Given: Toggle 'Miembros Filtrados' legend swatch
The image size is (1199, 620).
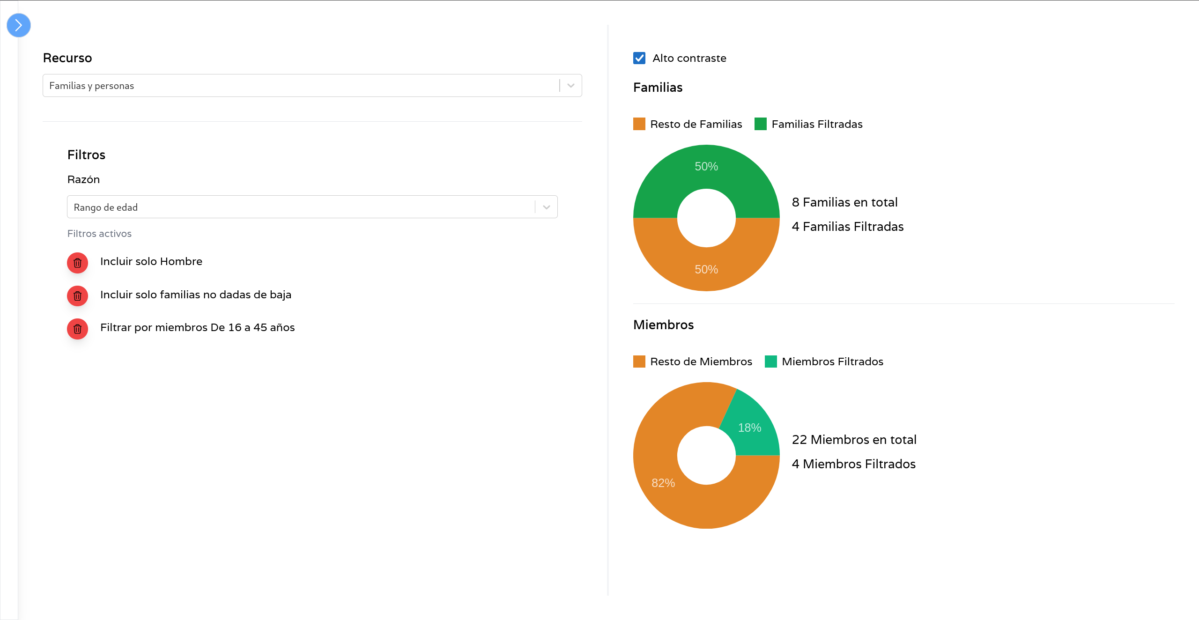Looking at the screenshot, I should pyautogui.click(x=771, y=362).
